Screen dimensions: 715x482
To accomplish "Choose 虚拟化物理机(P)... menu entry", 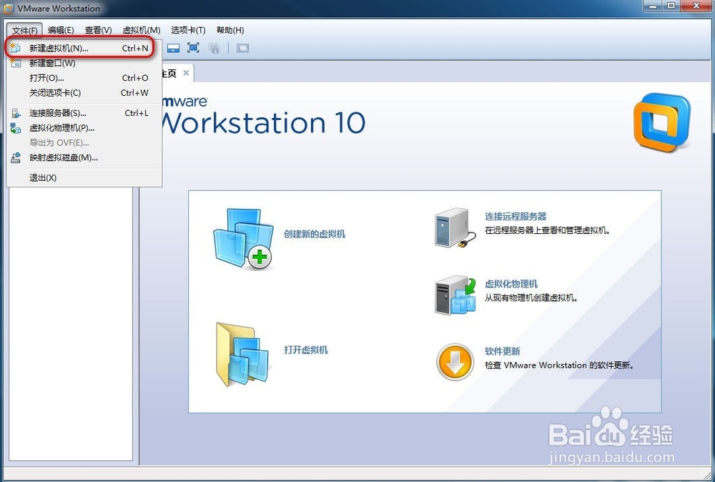I will pyautogui.click(x=84, y=128).
